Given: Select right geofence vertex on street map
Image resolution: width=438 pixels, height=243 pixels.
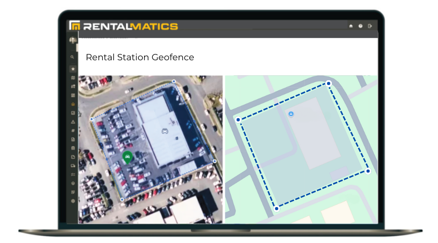Looking at the screenshot, I should coord(368,171).
